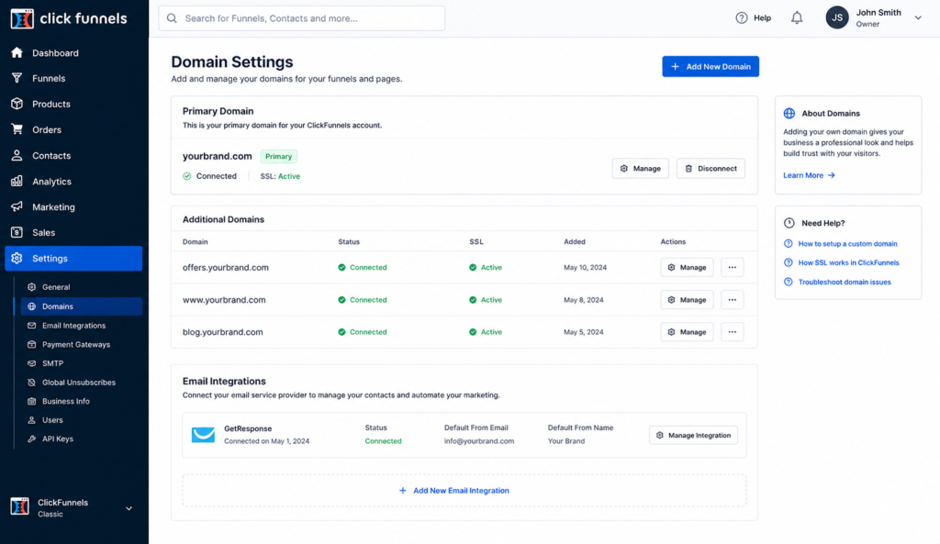
Task: Click the Connected status icon for offers.yourbrand.com
Action: [x=341, y=267]
